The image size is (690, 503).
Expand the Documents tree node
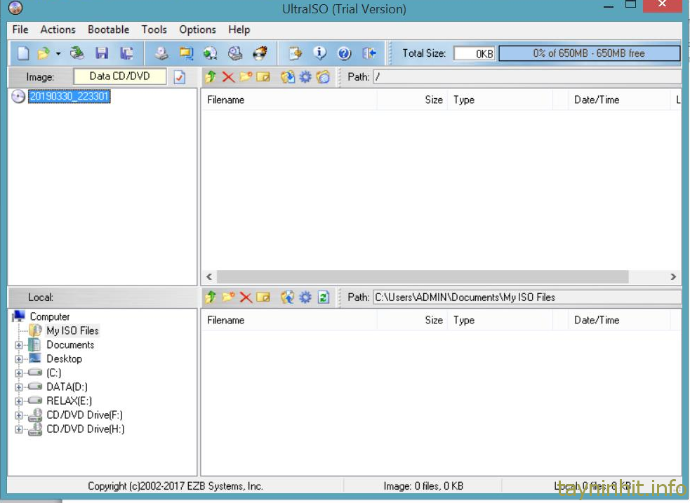point(18,345)
